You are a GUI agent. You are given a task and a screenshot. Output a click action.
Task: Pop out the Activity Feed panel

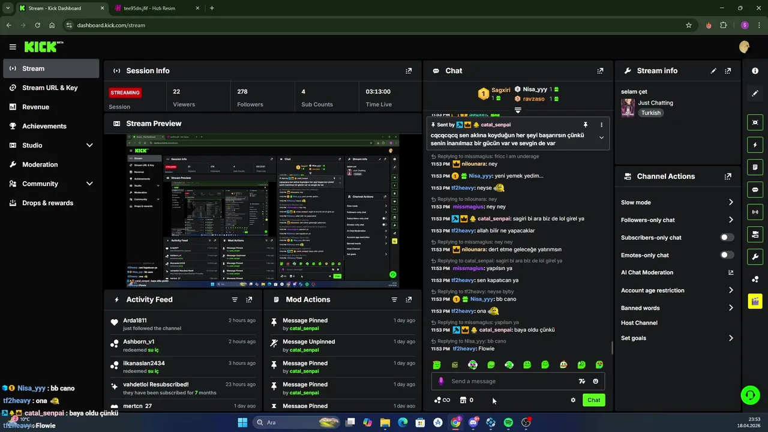249,299
